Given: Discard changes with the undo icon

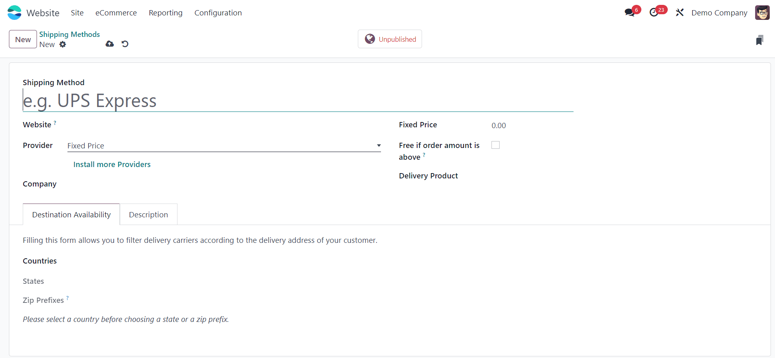Looking at the screenshot, I should pyautogui.click(x=125, y=44).
